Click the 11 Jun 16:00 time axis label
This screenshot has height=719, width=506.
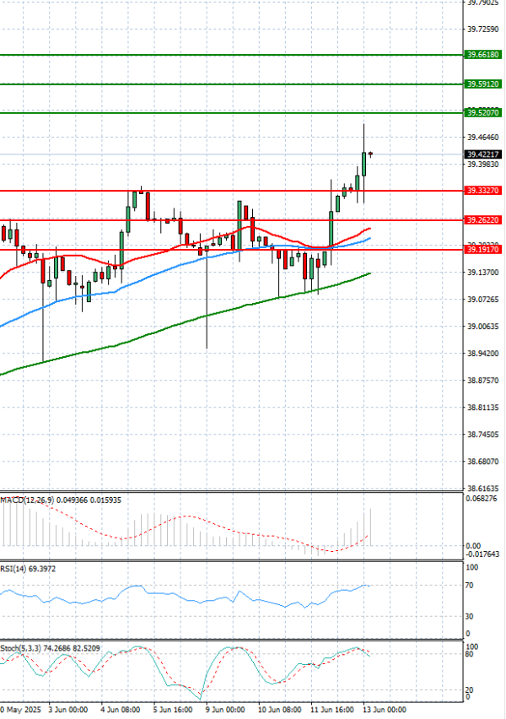(x=332, y=710)
